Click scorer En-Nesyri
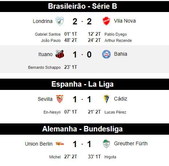Viewport: 169px width, 166px height. pyautogui.click(x=52, y=112)
